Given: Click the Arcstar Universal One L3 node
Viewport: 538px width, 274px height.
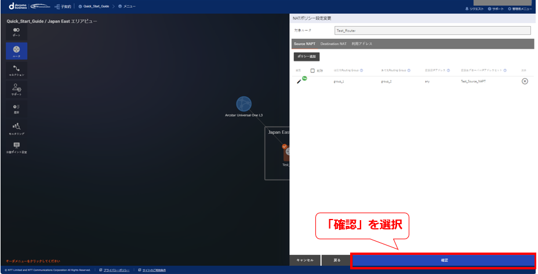Looking at the screenshot, I should click(243, 104).
